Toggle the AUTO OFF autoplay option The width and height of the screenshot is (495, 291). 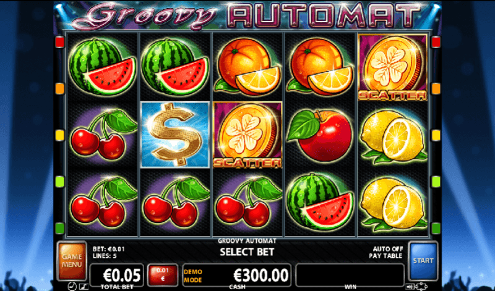[388, 249]
